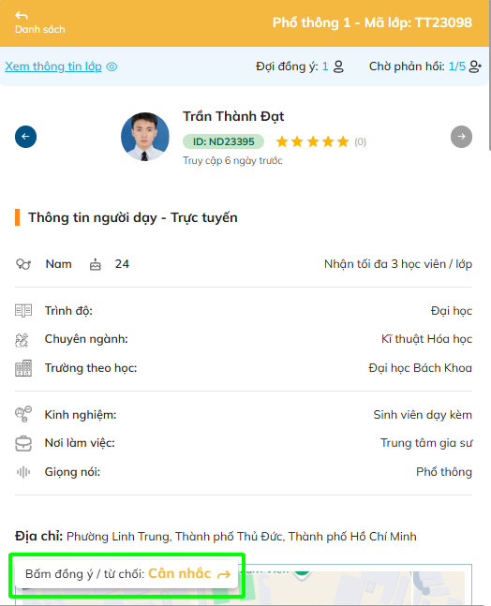Click the Chờ phản hồi add-person icon

click(475, 67)
